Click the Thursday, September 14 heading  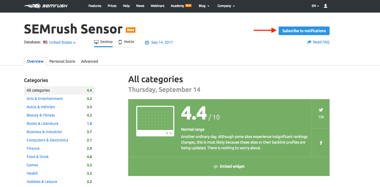click(x=164, y=90)
